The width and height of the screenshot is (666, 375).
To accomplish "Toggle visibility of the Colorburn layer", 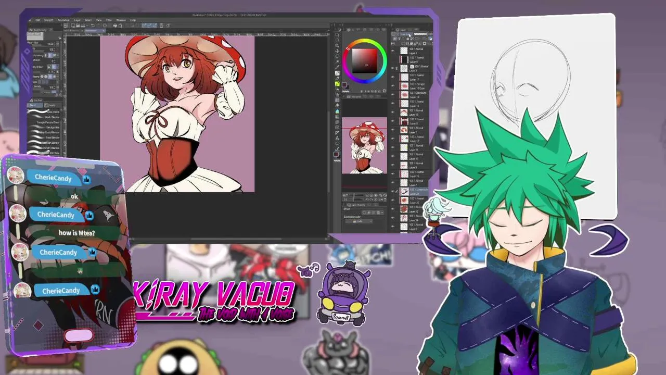I will (393, 94).
